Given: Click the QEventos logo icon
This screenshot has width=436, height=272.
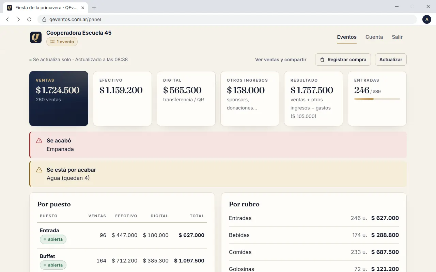Looking at the screenshot, I should [x=36, y=37].
